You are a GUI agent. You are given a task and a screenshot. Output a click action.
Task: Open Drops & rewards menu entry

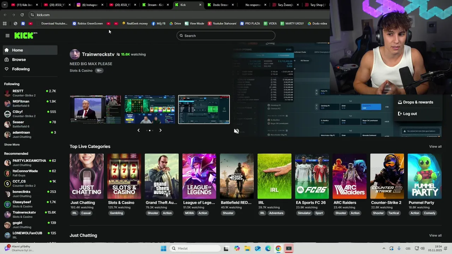pyautogui.click(x=415, y=102)
